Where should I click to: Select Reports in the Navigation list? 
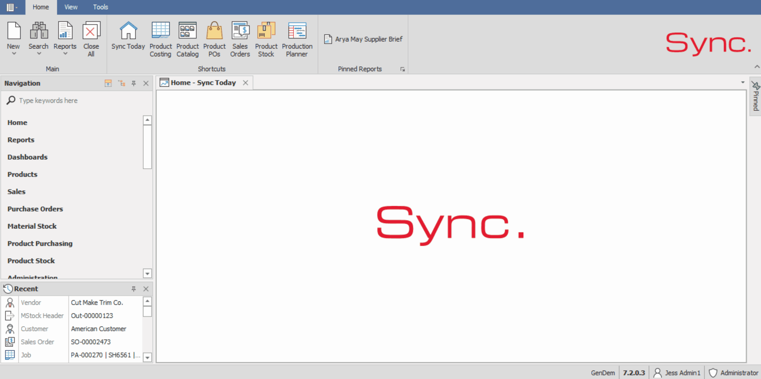point(21,140)
